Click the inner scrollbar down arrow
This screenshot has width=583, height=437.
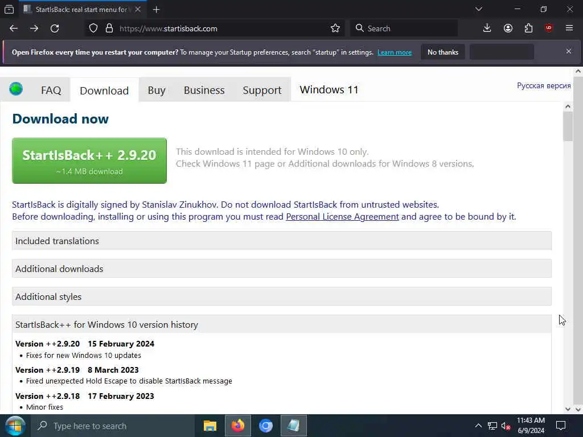[x=568, y=409]
